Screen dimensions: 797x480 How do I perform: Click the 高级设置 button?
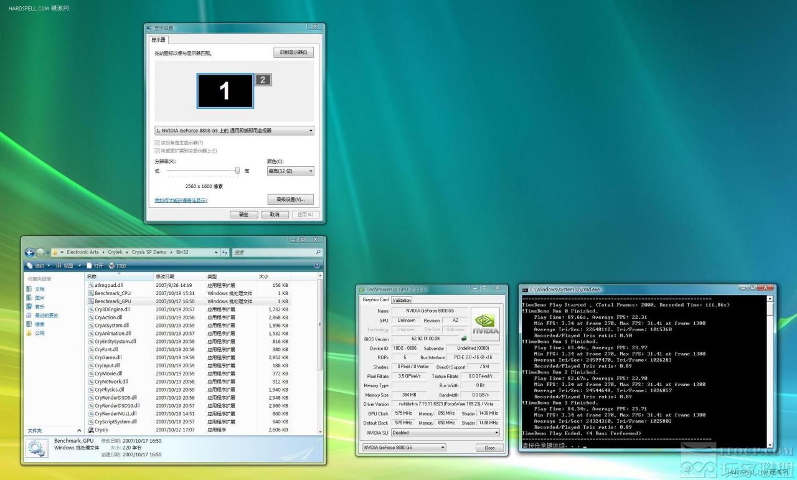pyautogui.click(x=290, y=199)
